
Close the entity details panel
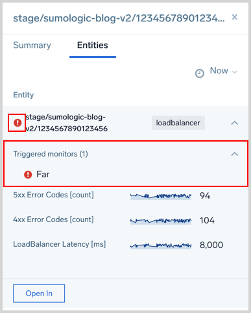(235, 17)
